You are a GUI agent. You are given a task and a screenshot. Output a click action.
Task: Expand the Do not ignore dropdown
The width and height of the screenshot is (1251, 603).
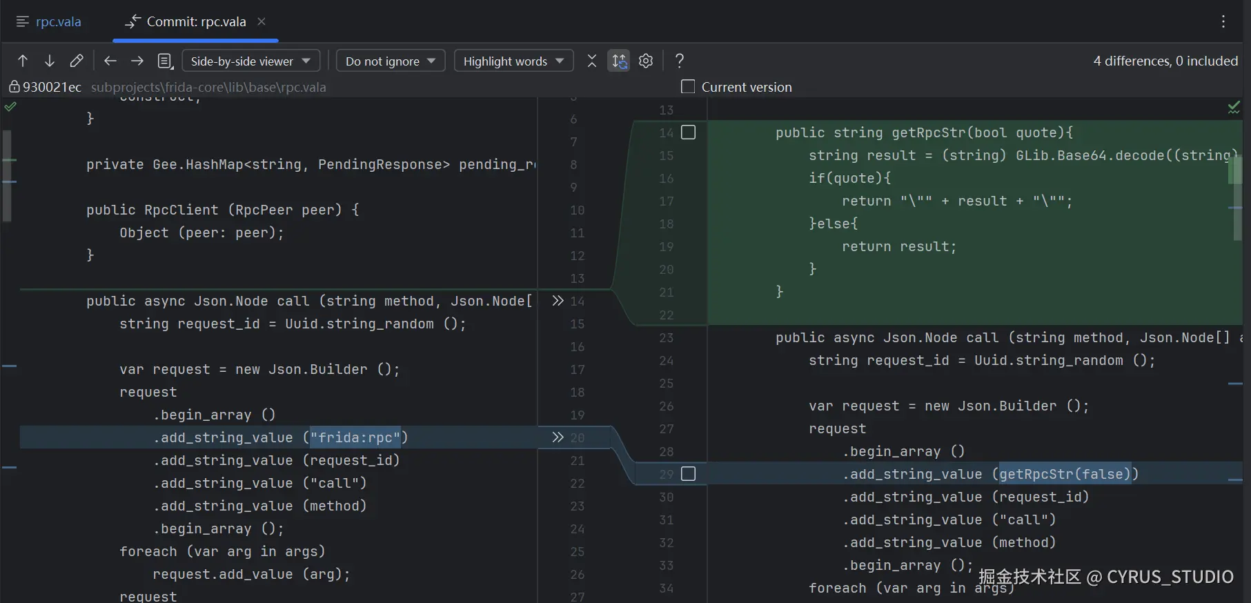pos(390,61)
